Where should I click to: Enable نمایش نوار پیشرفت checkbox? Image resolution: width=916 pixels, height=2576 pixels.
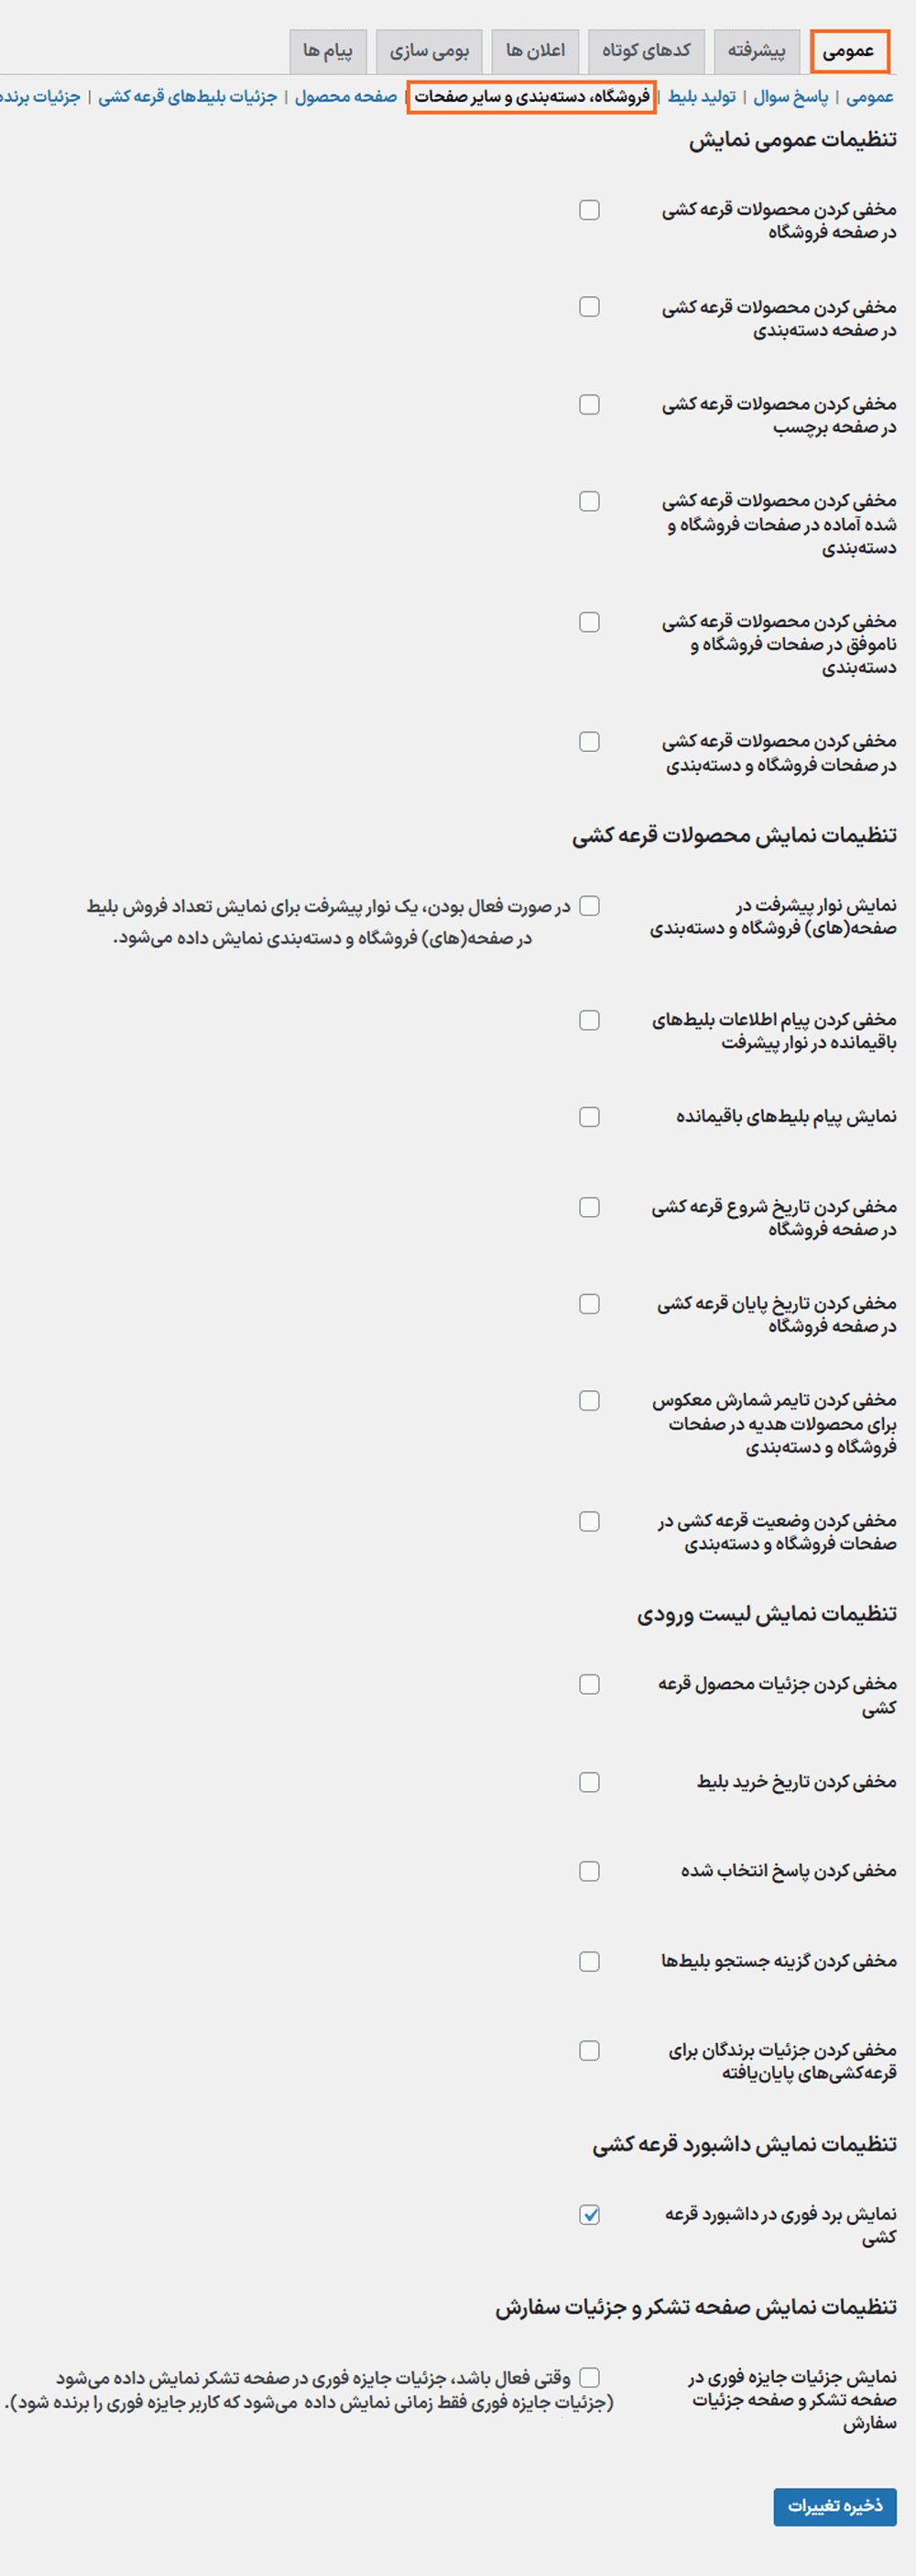(x=589, y=906)
